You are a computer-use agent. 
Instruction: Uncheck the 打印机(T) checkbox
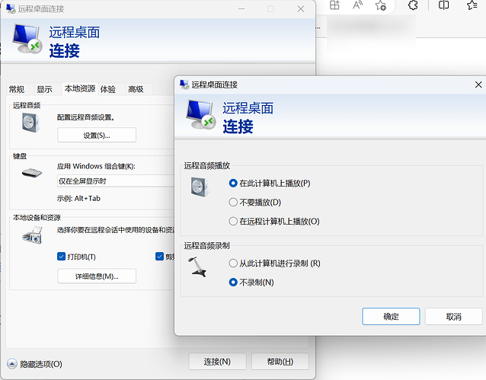tap(62, 257)
